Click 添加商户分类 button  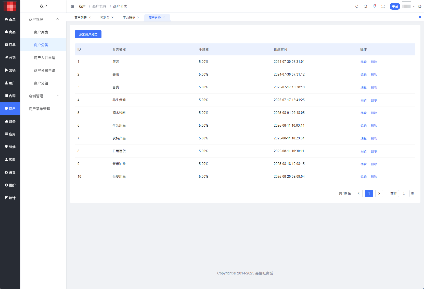(x=88, y=34)
